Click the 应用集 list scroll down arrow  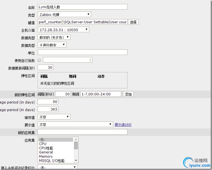76,160
